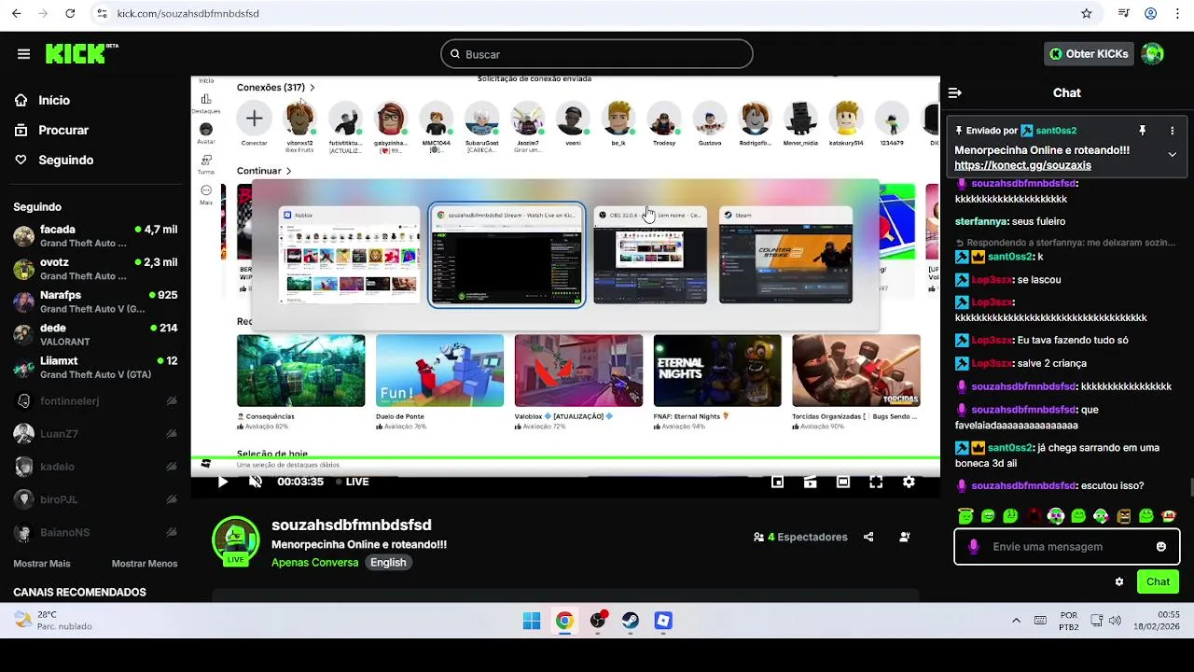Click the green stream progress bar
1194x672 pixels.
click(565, 458)
